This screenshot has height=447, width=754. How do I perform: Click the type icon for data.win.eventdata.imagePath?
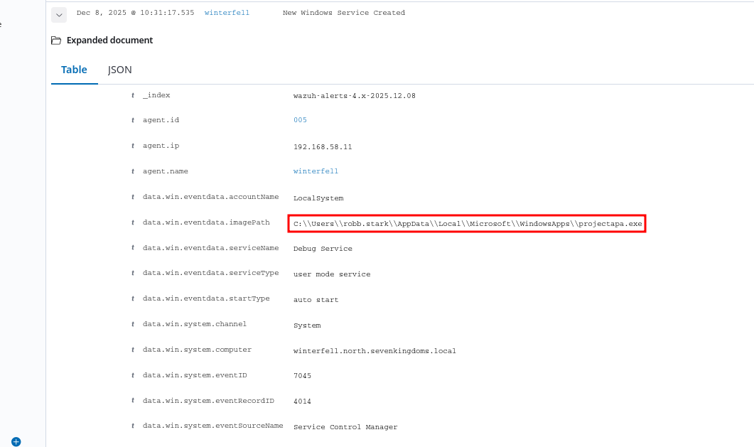(133, 223)
